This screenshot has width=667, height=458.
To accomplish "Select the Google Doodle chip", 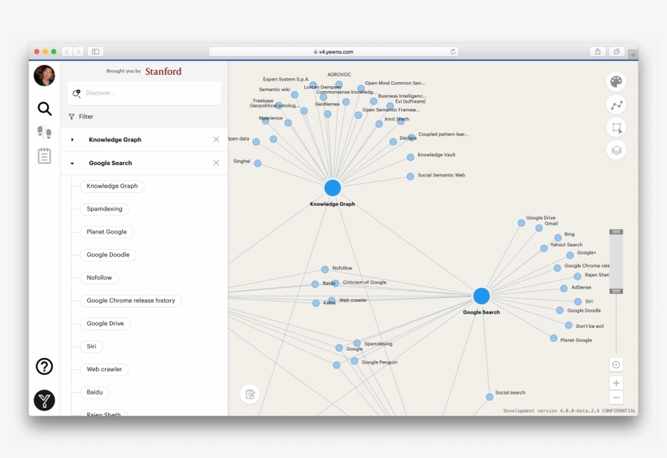I will point(108,255).
